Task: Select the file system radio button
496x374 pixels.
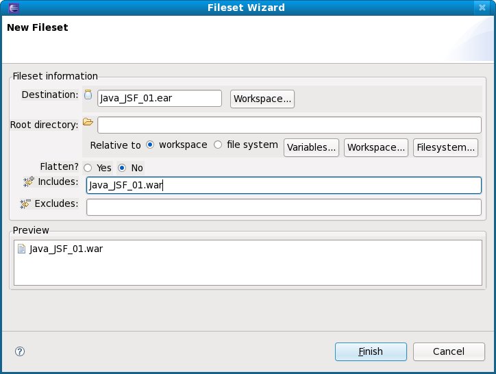Action: click(219, 145)
